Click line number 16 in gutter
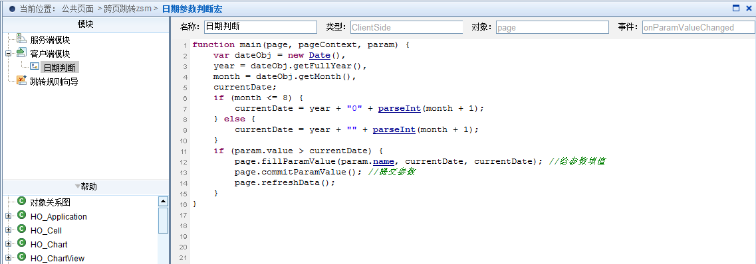The image size is (756, 264). (184, 204)
